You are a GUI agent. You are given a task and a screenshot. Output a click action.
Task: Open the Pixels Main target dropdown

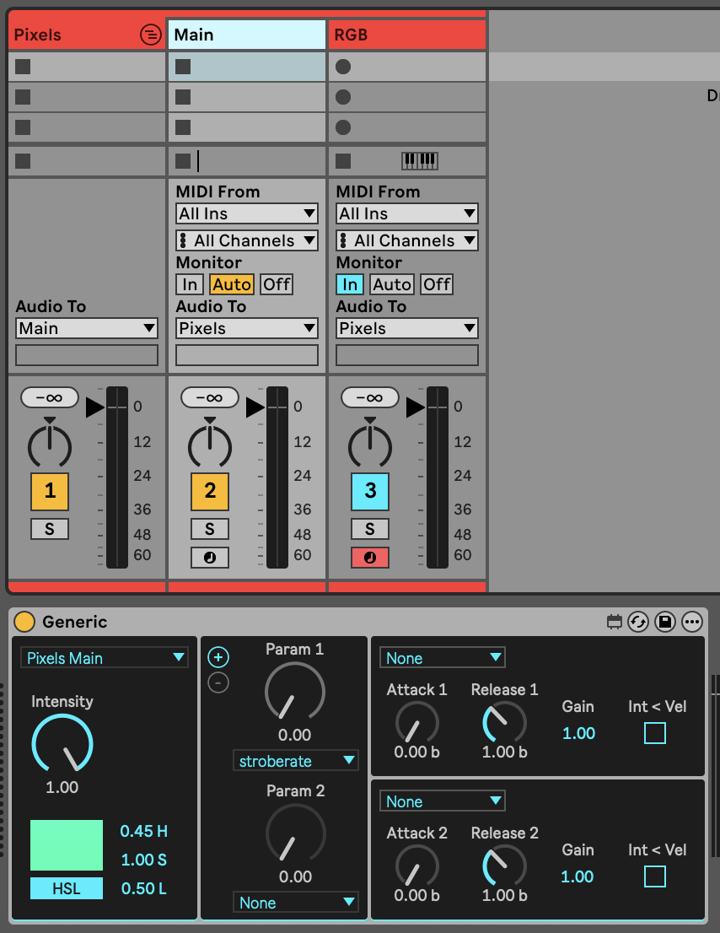(105, 658)
